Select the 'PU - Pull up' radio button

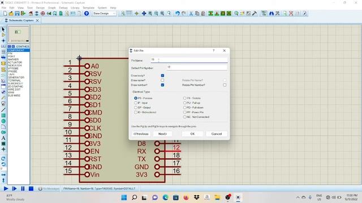[185, 103]
